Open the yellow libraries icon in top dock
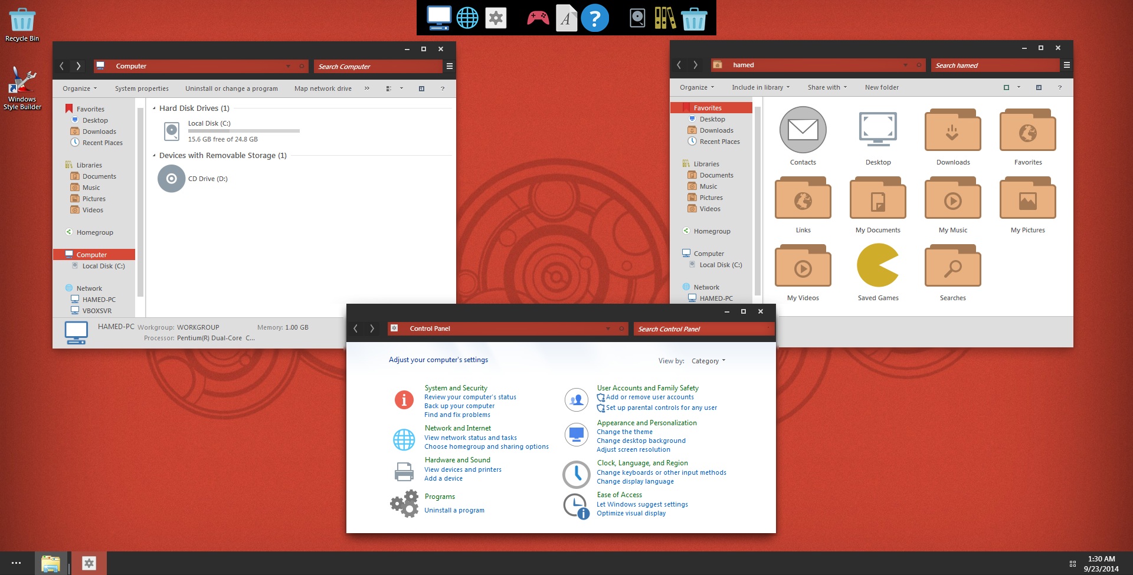The width and height of the screenshot is (1133, 575). coord(665,18)
